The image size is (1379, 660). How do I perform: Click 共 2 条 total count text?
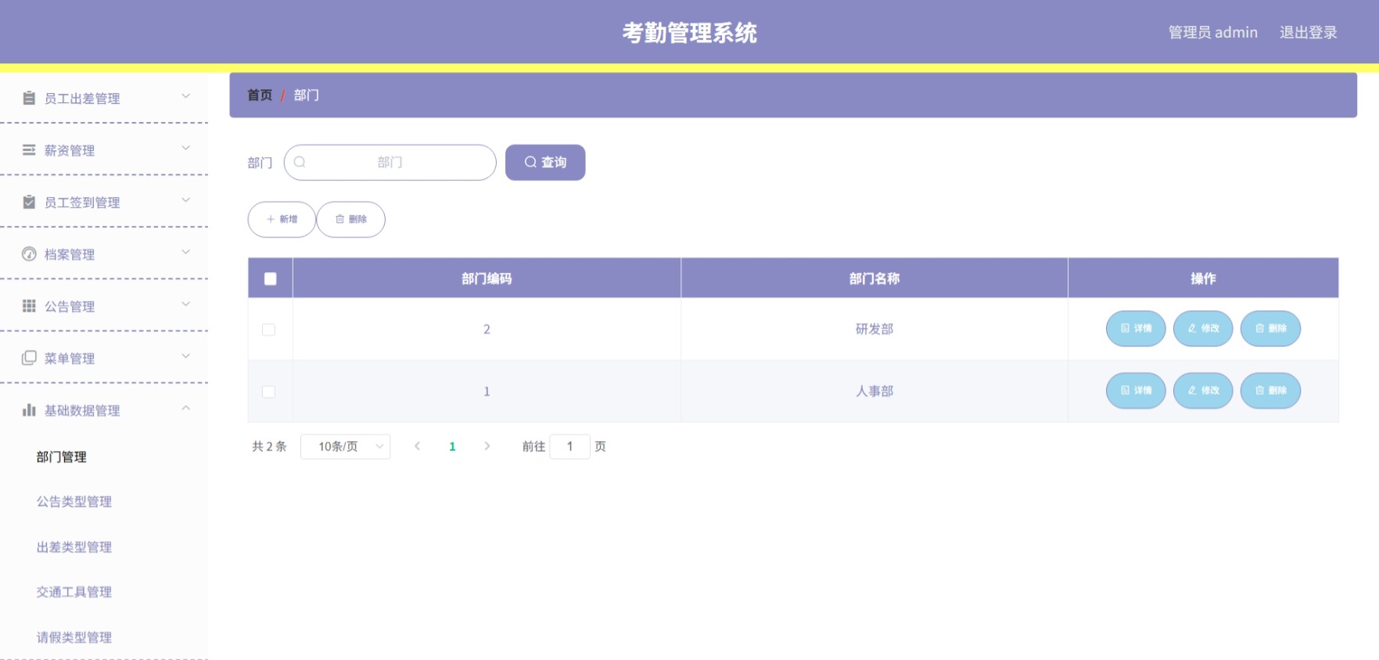pyautogui.click(x=269, y=447)
